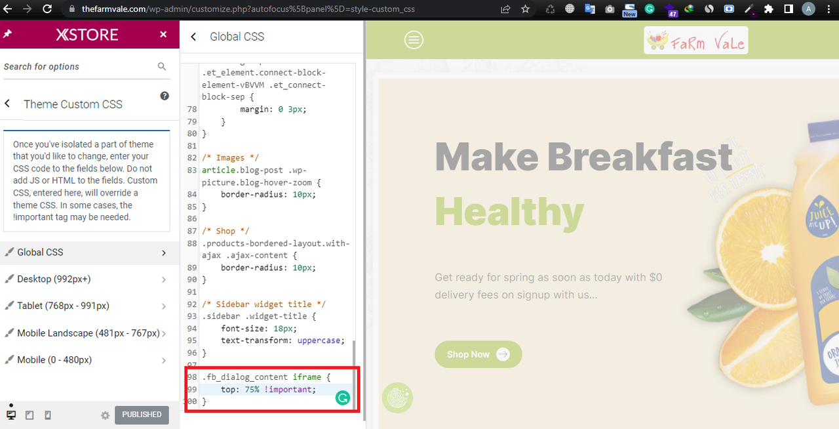The image size is (839, 429).
Task: Toggle the browser side panel icon
Action: 789,9
